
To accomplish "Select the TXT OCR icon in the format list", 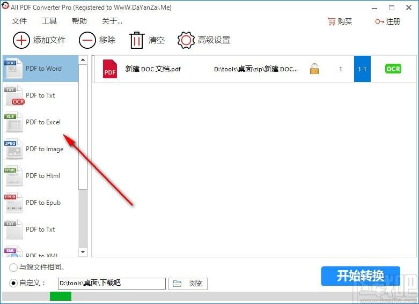I will click(14, 95).
